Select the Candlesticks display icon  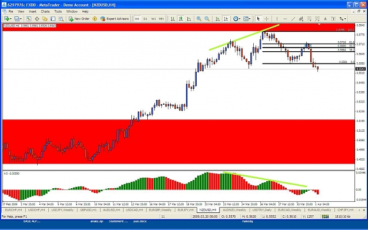[x=181, y=19]
